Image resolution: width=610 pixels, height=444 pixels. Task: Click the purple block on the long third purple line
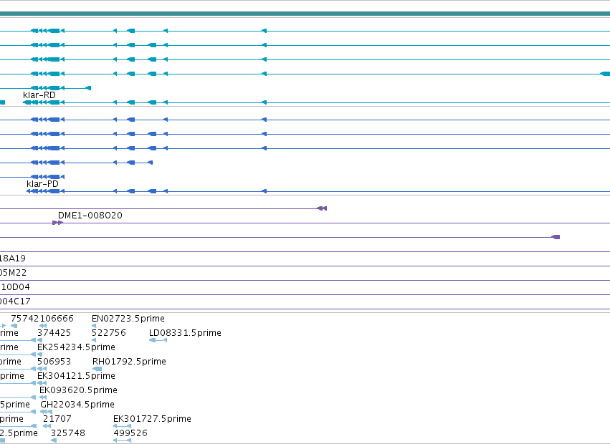pyautogui.click(x=556, y=237)
